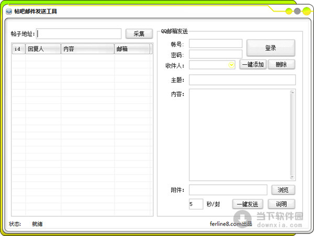314x236 pixels.
Task: Focus the 密码 password field
Action: 216,54
